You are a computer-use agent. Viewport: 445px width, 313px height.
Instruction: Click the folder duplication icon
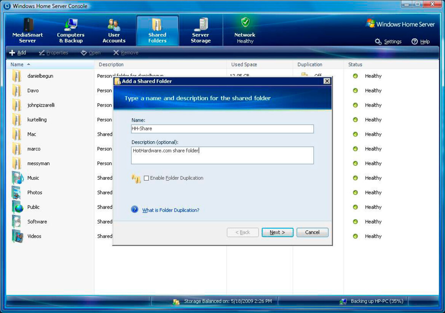[x=136, y=179]
